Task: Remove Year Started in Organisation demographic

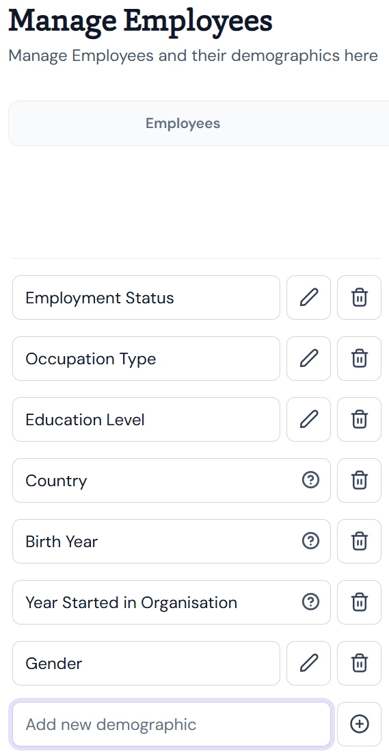Action: 359,602
